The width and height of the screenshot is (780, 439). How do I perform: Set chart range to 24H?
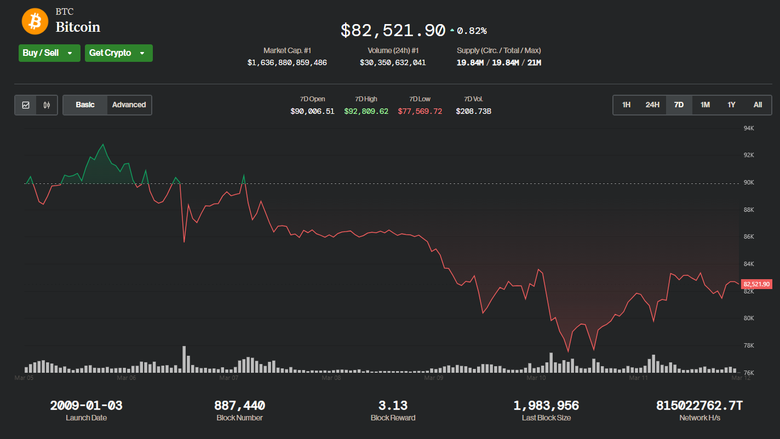652,105
